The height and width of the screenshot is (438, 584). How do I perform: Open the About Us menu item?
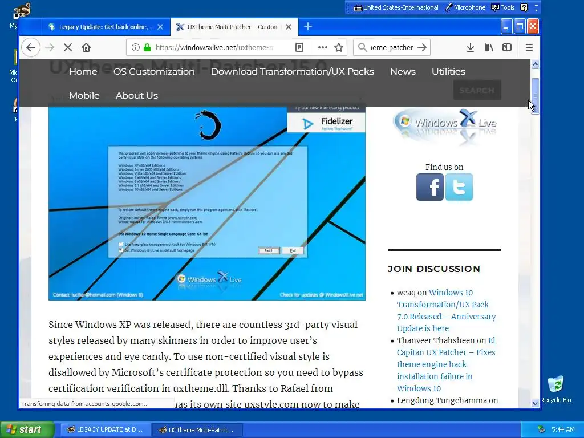pyautogui.click(x=137, y=95)
